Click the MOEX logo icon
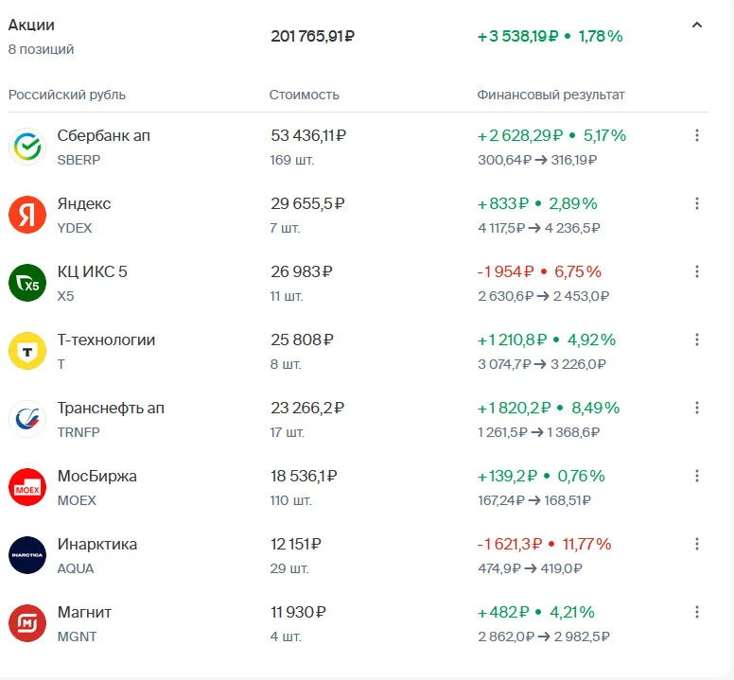 pos(27,487)
